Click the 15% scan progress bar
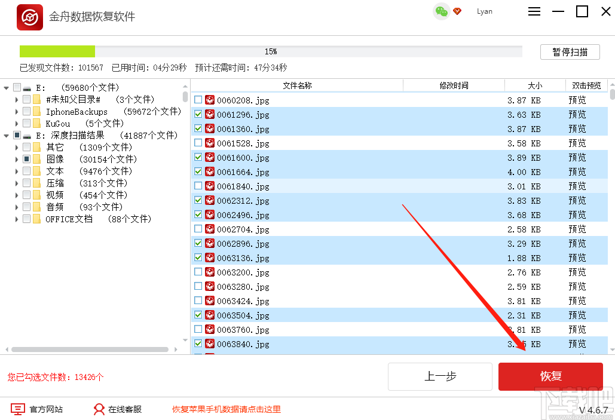 (x=271, y=51)
